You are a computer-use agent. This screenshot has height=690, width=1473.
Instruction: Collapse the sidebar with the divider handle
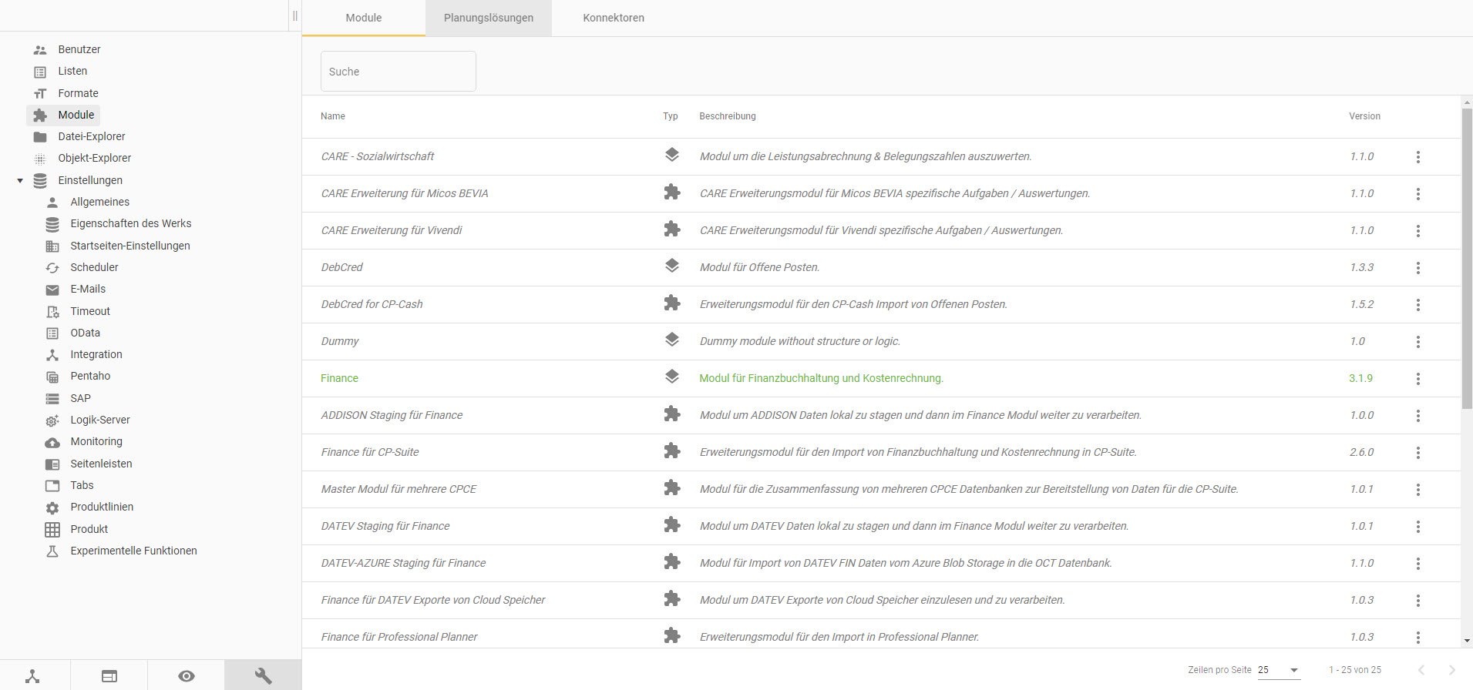(x=294, y=16)
